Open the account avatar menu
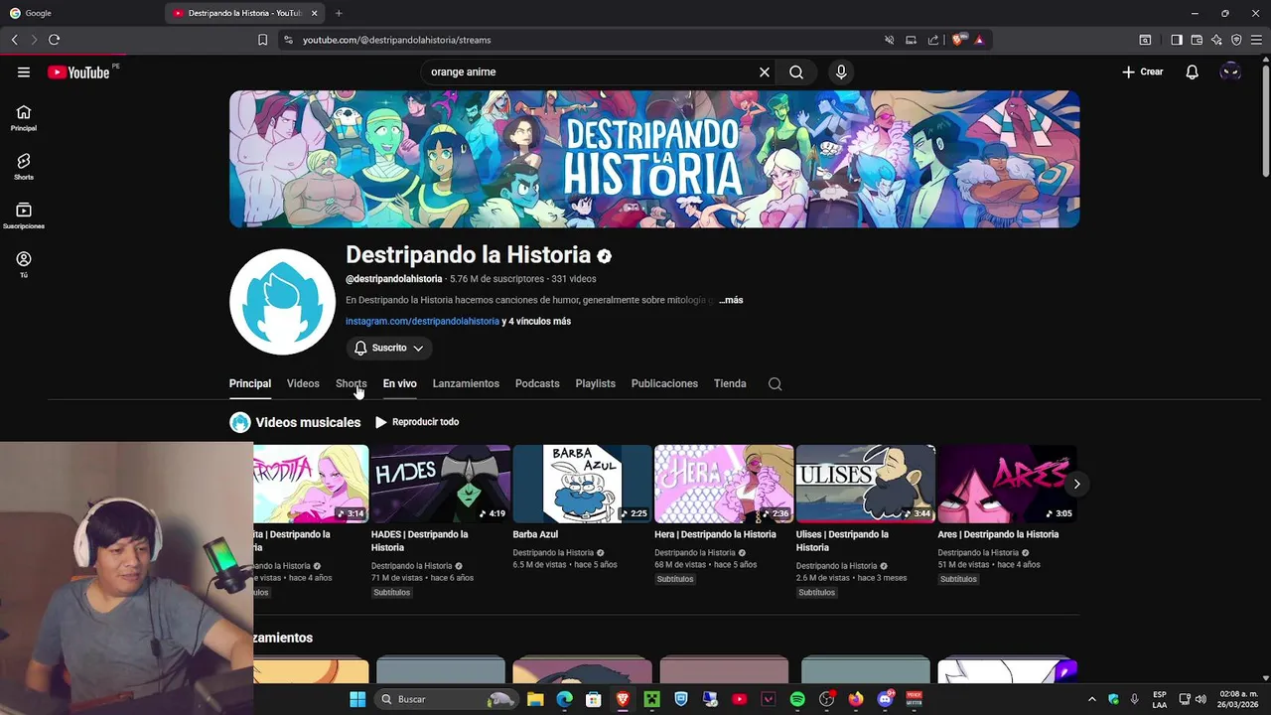The width and height of the screenshot is (1271, 715). point(1230,71)
